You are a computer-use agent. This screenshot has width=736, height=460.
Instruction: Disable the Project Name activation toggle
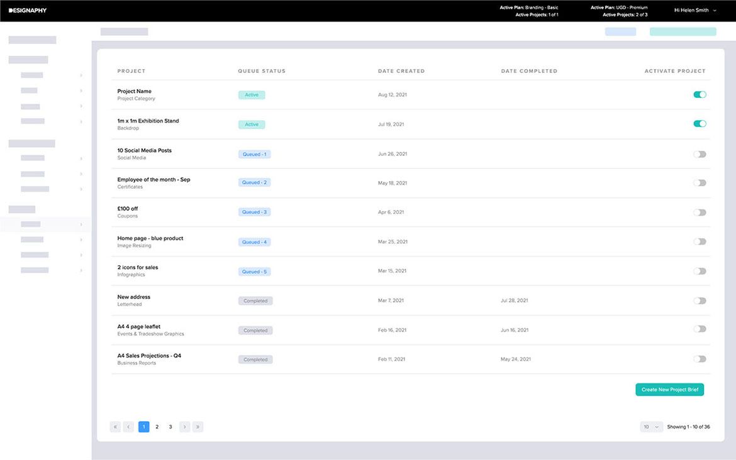tap(700, 94)
